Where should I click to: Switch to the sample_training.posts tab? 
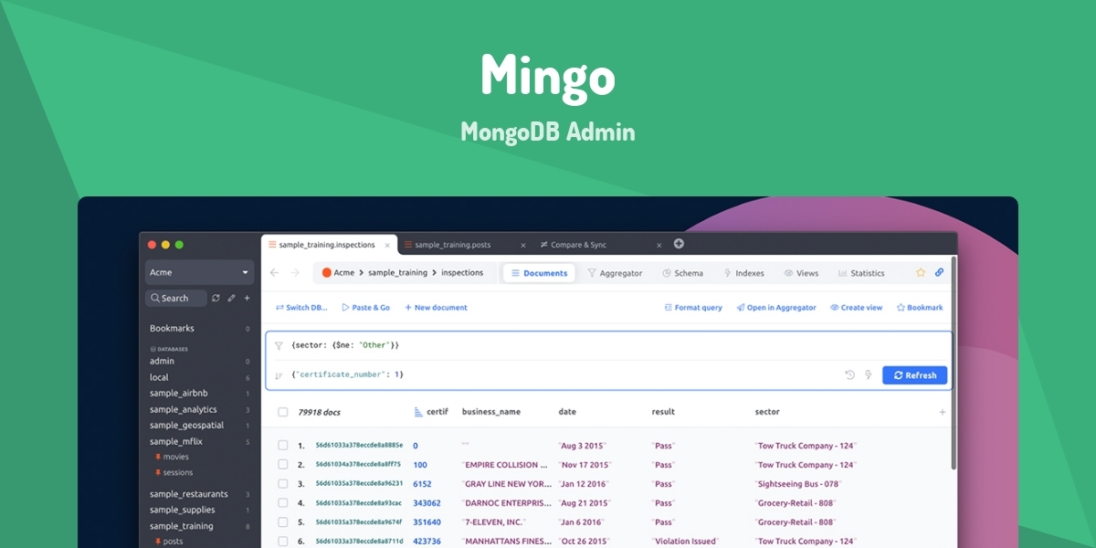coord(454,244)
